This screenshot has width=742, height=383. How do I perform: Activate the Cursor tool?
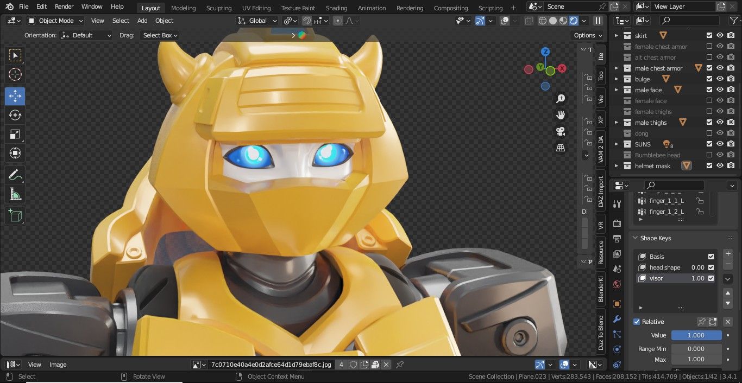click(x=15, y=75)
